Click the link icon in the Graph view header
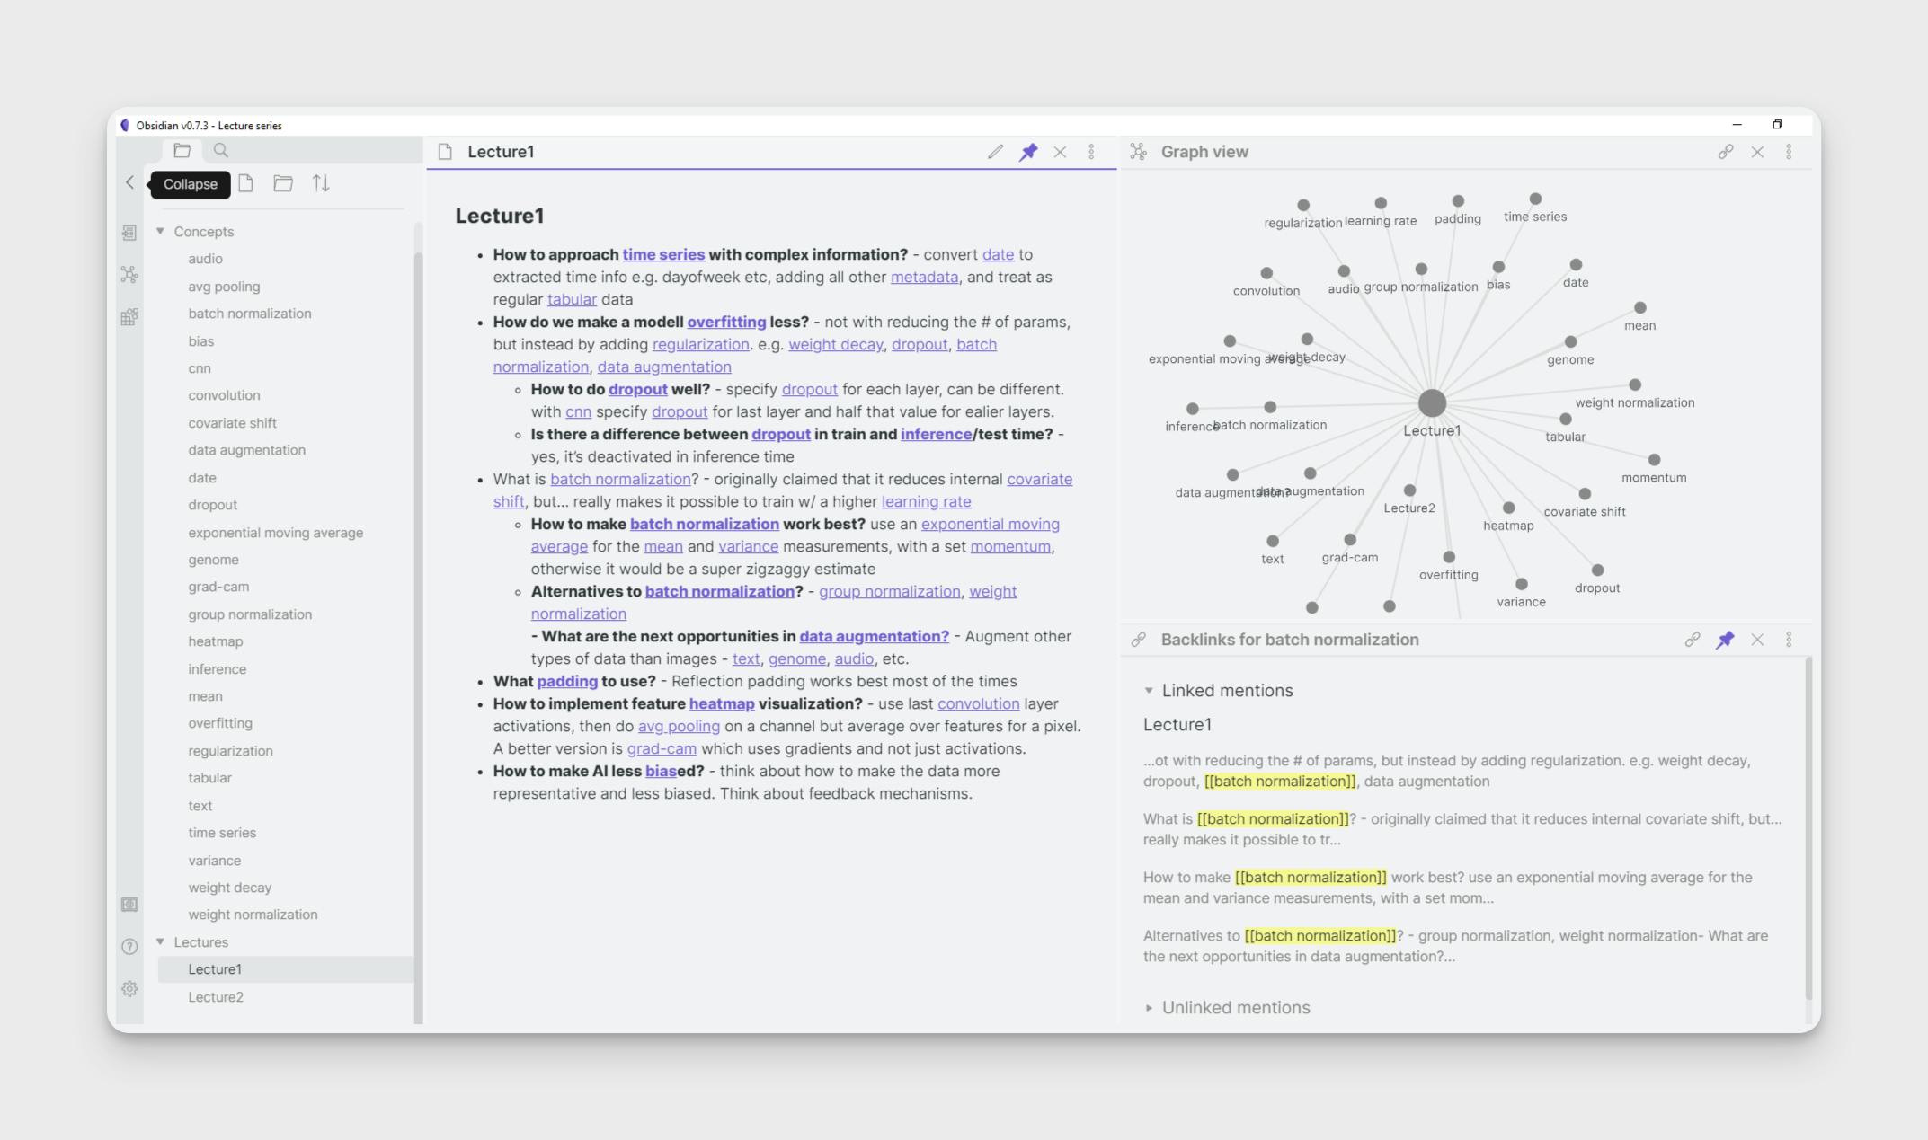This screenshot has width=1928, height=1140. tap(1725, 152)
